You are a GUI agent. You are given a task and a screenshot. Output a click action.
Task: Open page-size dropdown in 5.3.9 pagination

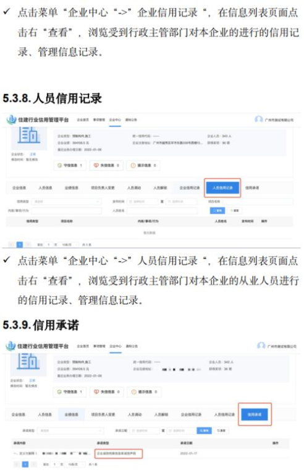tap(76, 464)
